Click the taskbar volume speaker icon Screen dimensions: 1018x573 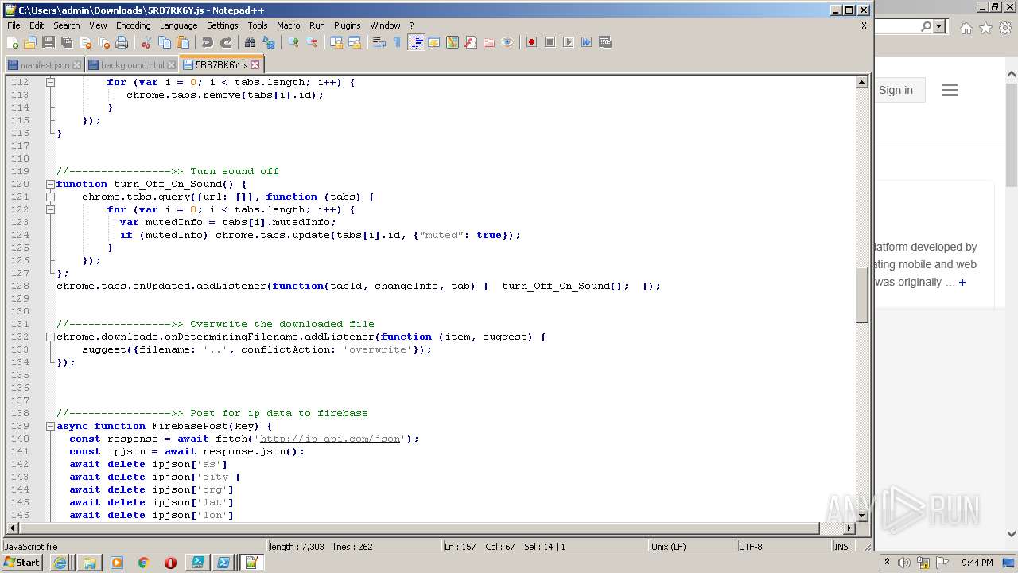point(903,563)
